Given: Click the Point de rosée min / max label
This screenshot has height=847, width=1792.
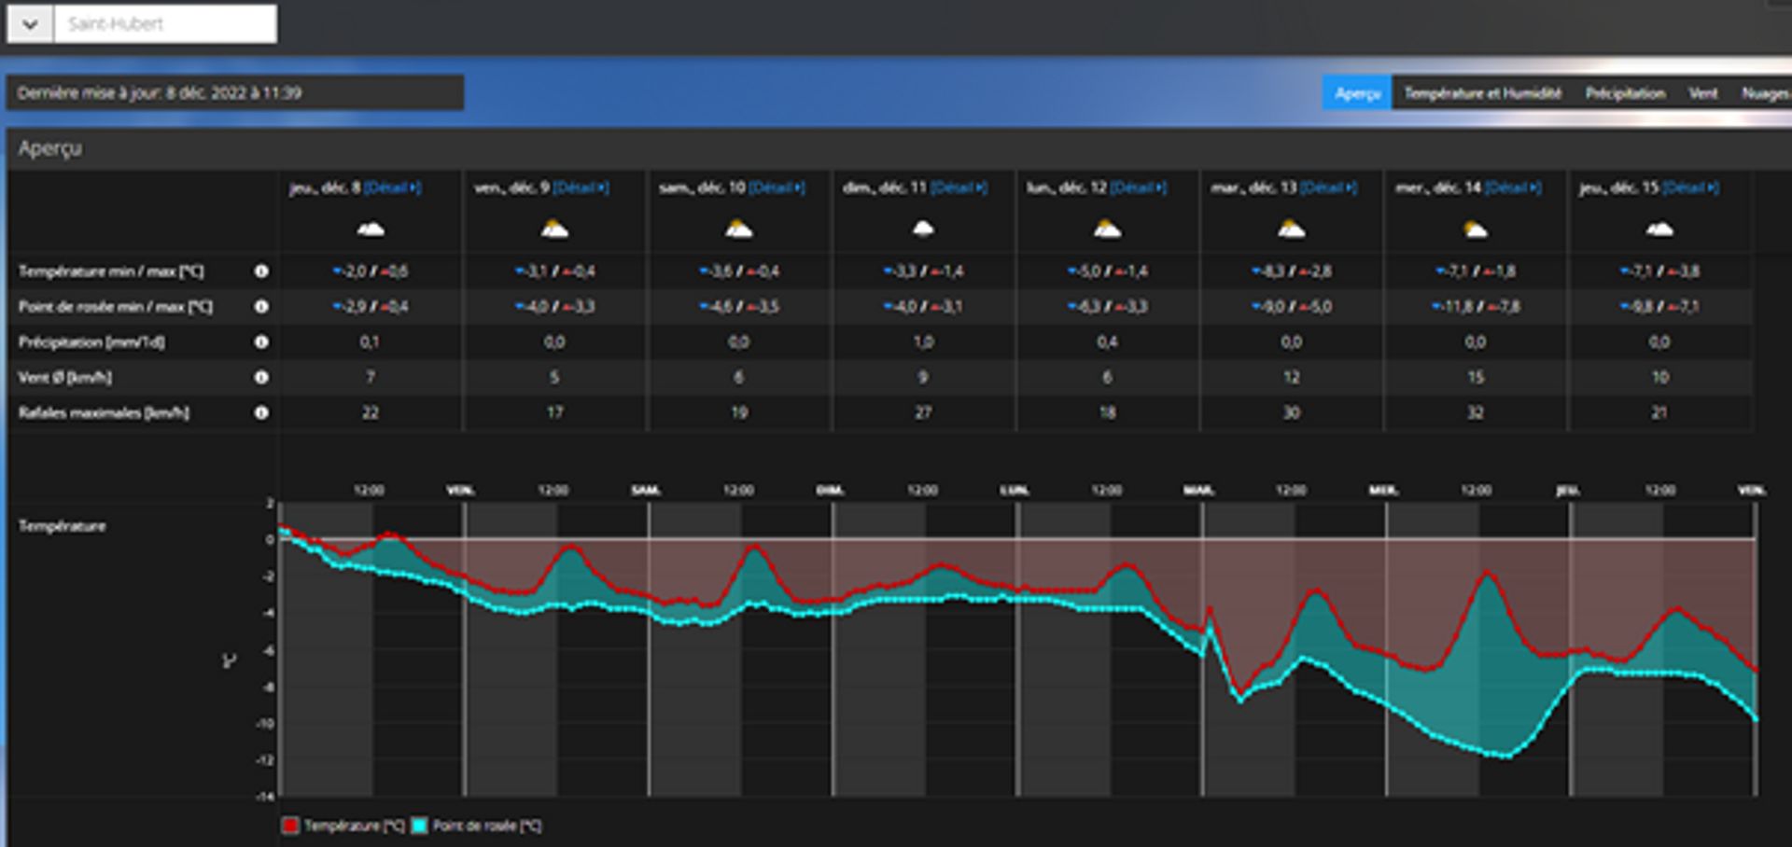Looking at the screenshot, I should click(x=116, y=307).
